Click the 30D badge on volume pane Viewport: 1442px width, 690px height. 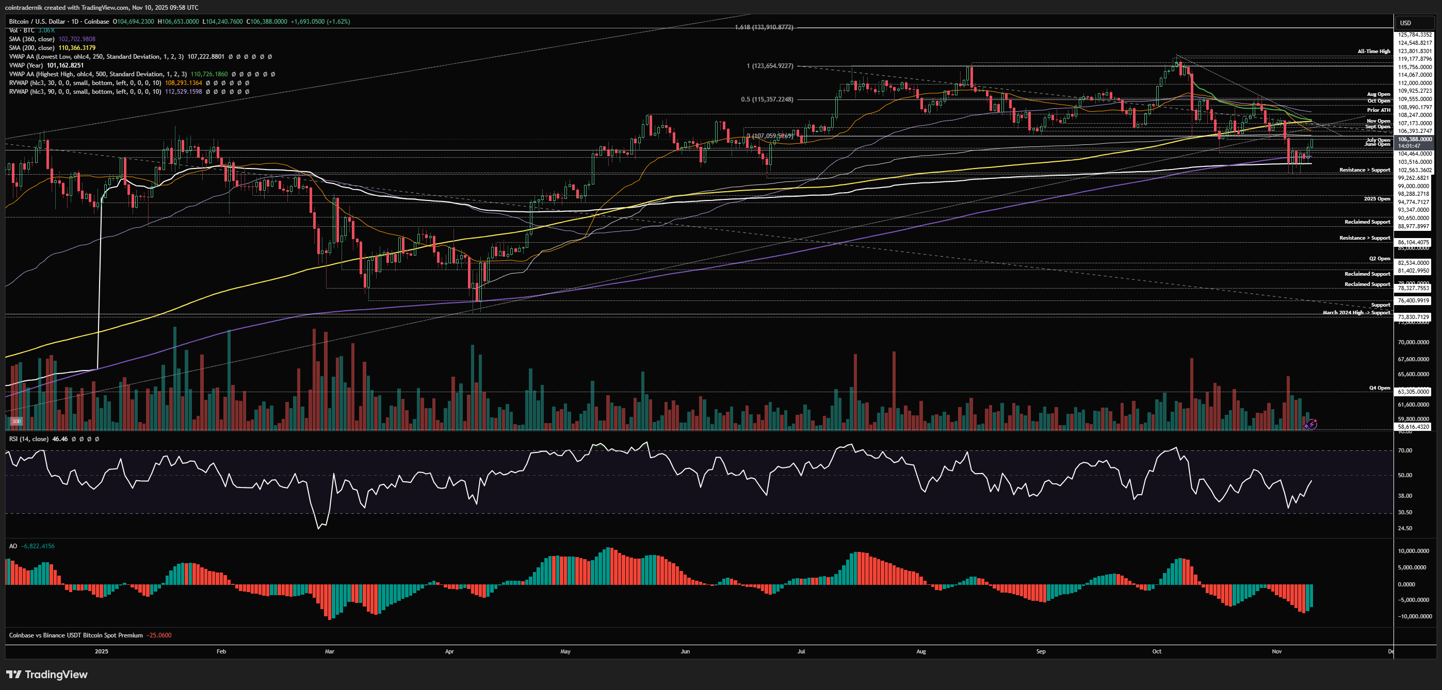(16, 421)
